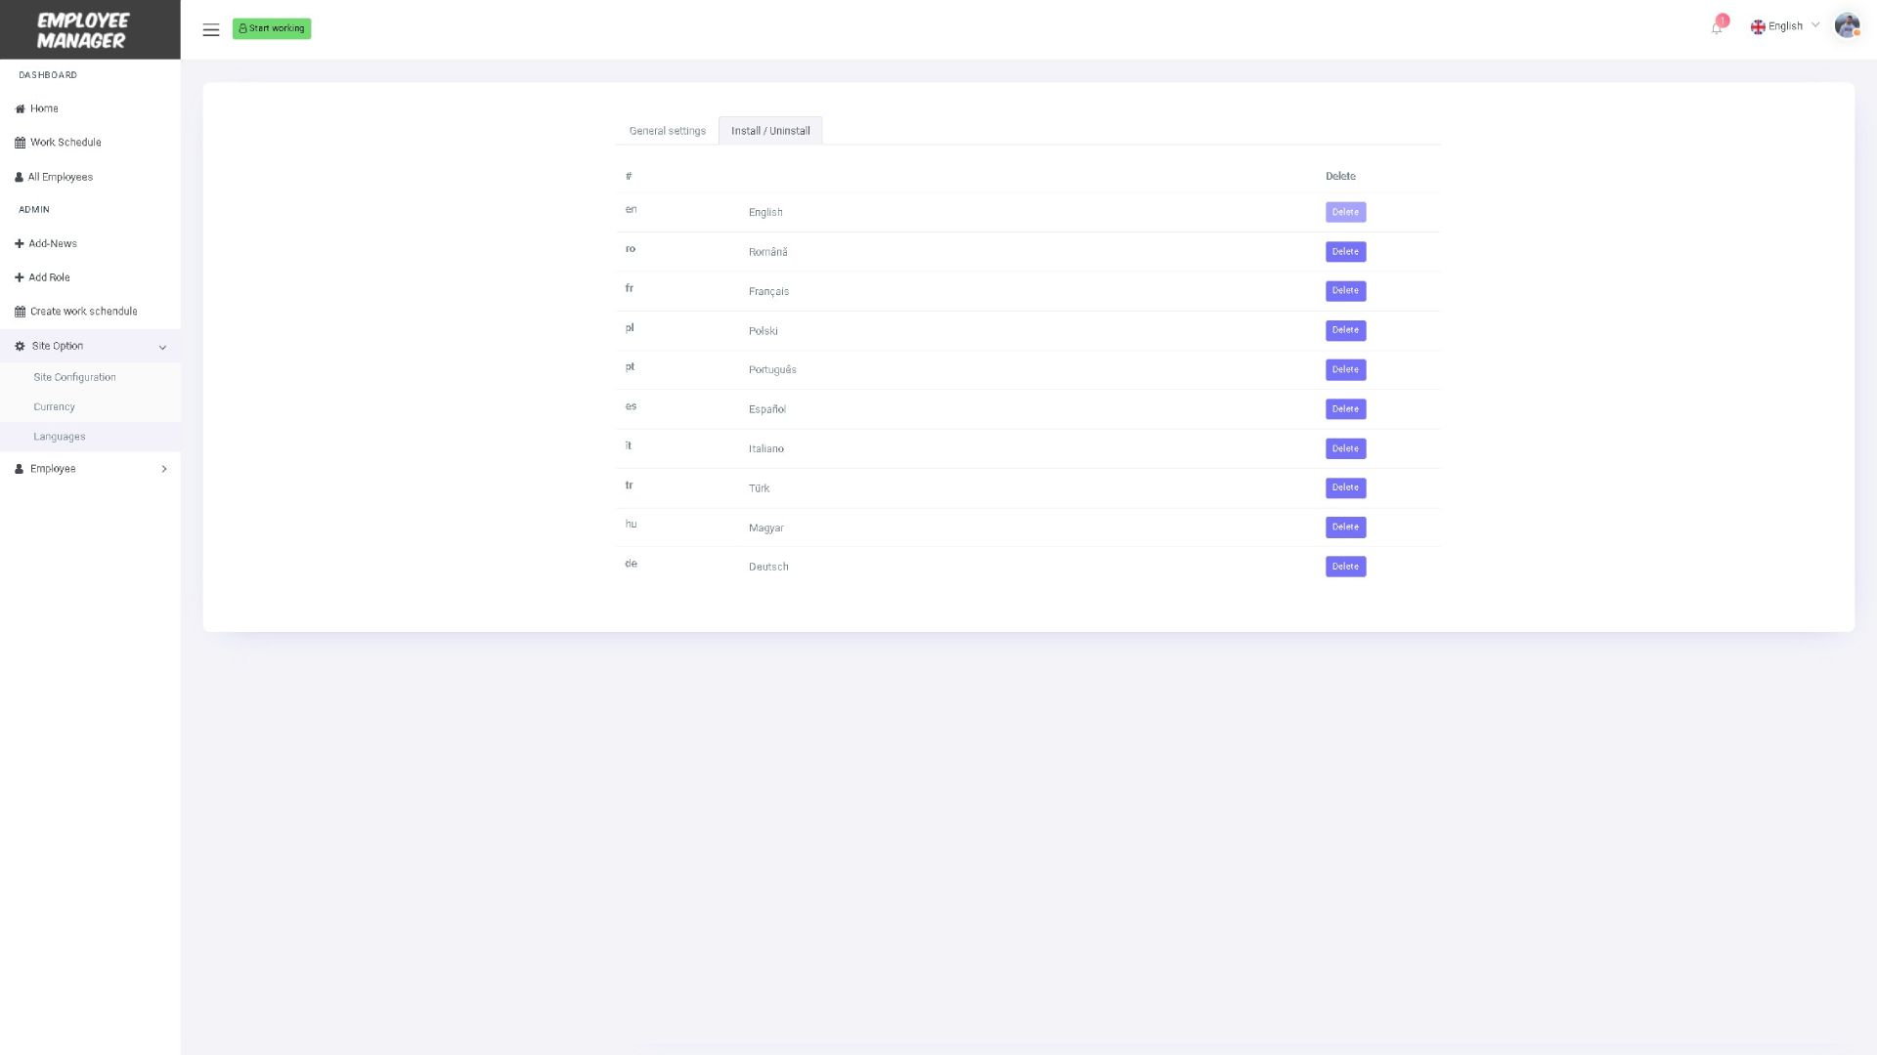Click the Employee Manager logo
Image resolution: width=1877 pixels, height=1055 pixels.
pyautogui.click(x=83, y=30)
